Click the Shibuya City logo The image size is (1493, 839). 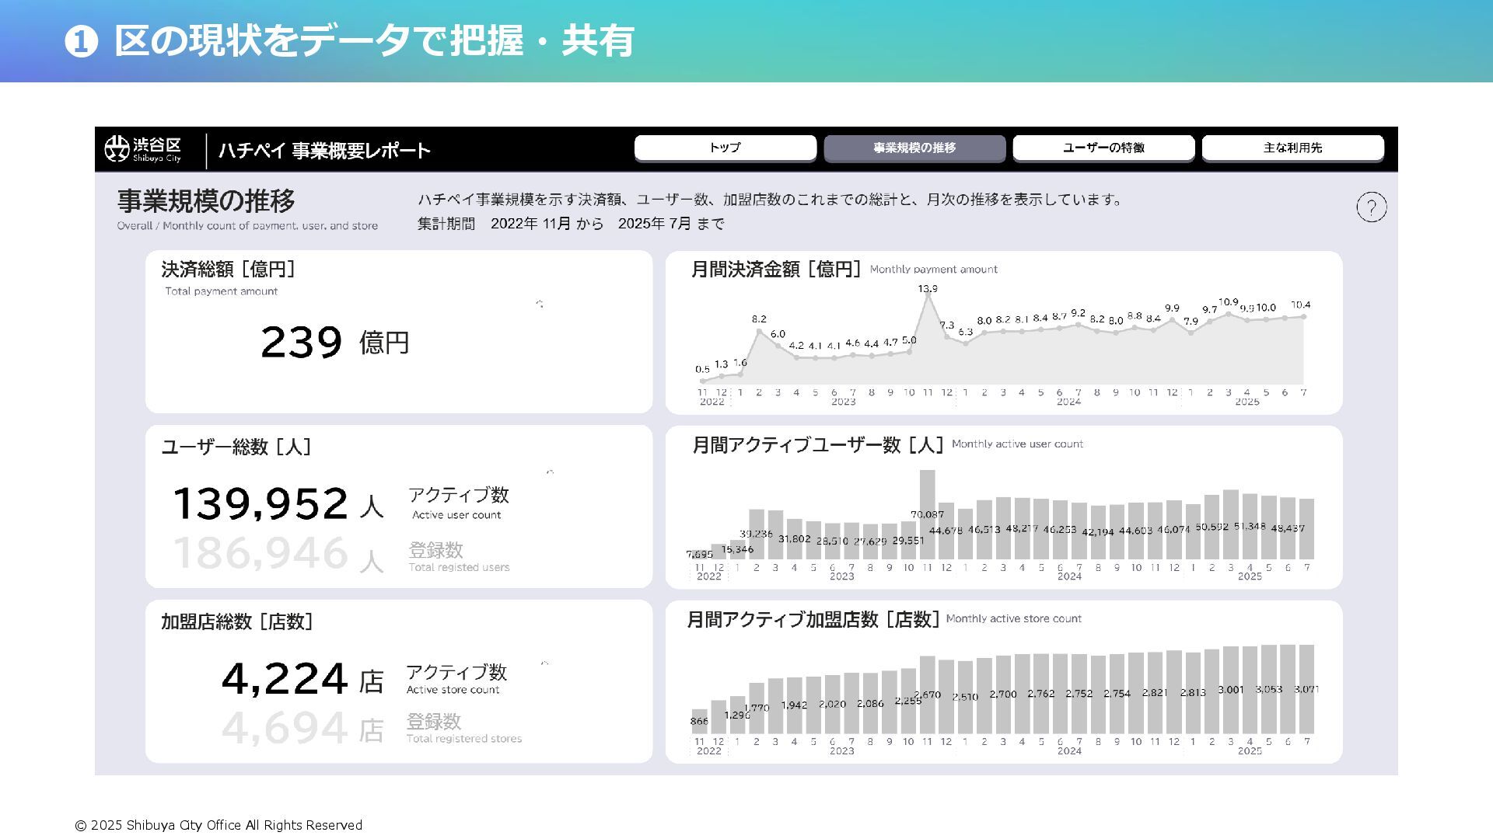pos(143,149)
